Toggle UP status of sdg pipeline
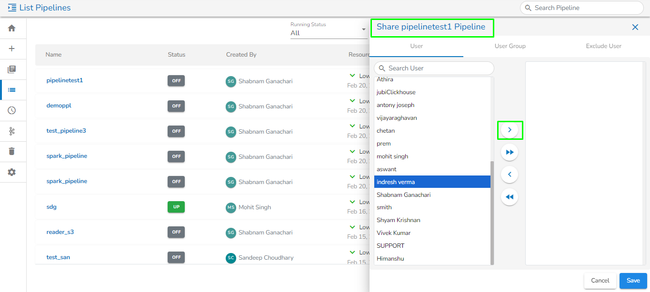 (x=176, y=207)
